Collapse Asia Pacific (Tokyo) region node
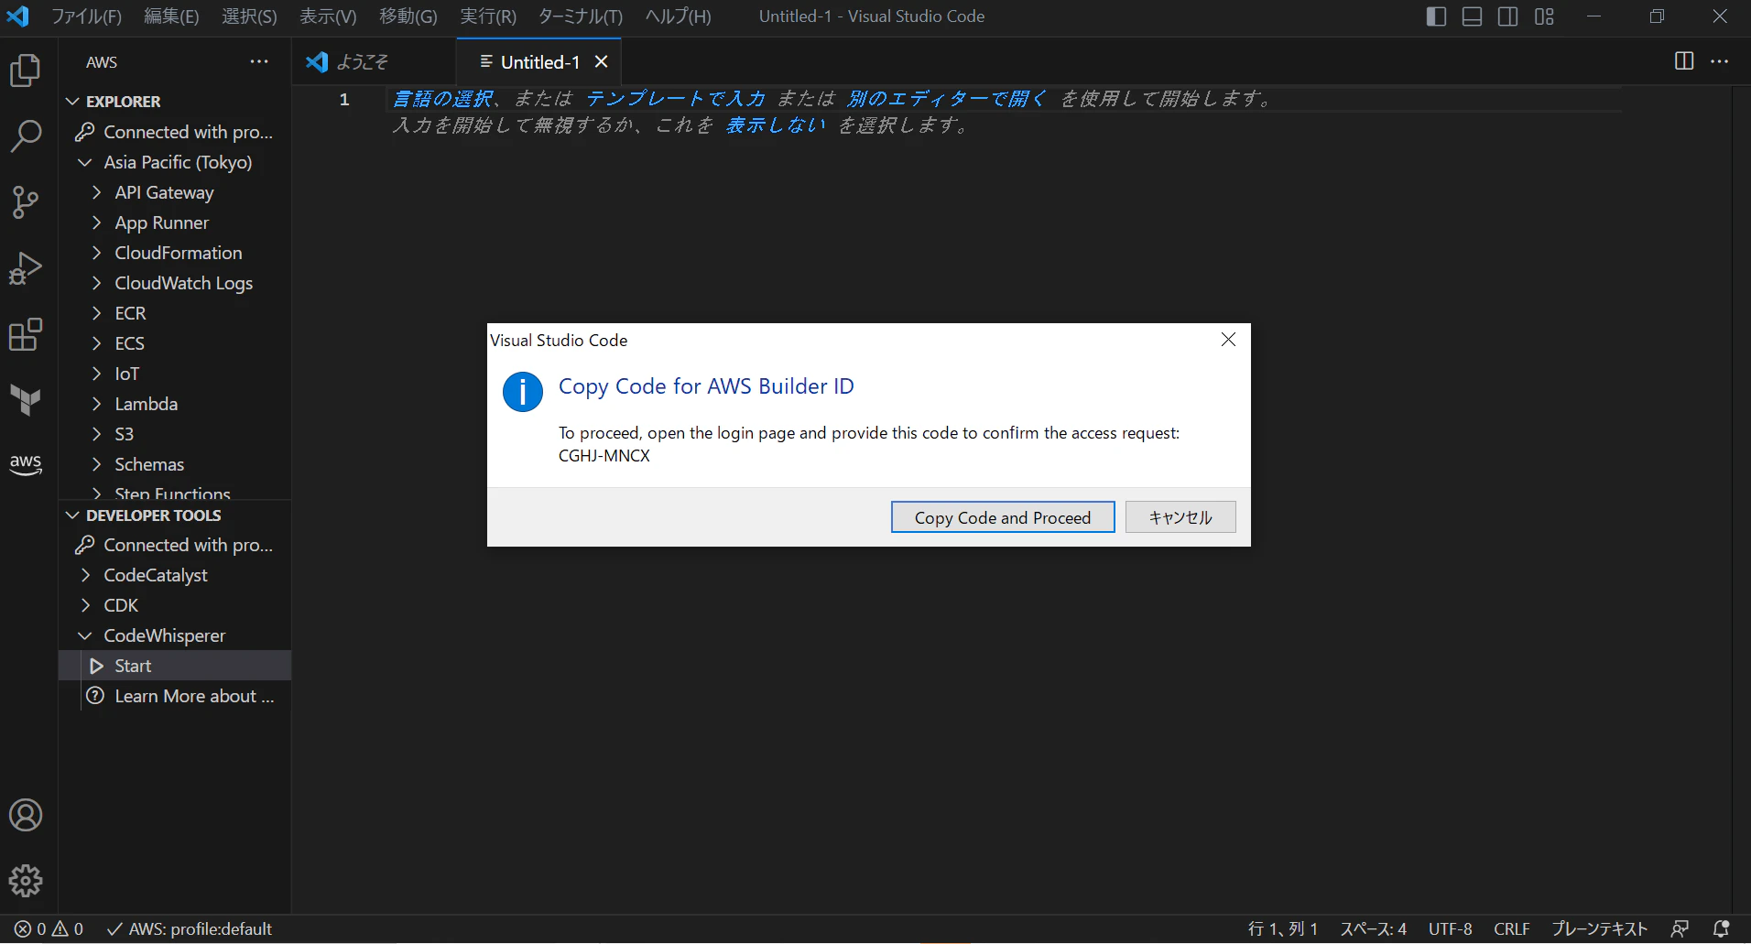Screen dimensions: 1751x944 (85, 162)
